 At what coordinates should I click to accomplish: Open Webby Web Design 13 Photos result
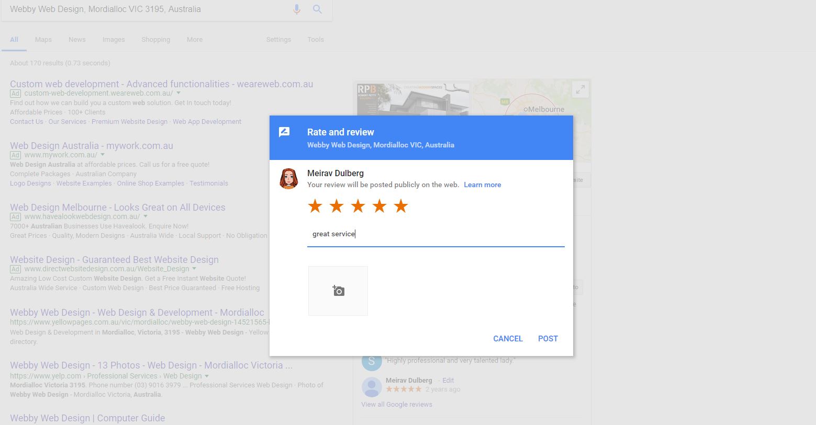coord(151,365)
